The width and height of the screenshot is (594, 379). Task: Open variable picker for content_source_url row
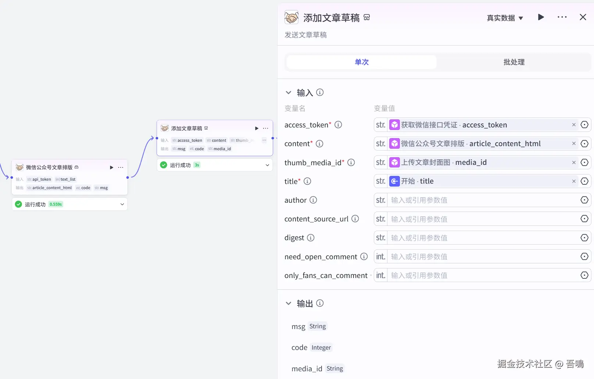[x=584, y=219]
